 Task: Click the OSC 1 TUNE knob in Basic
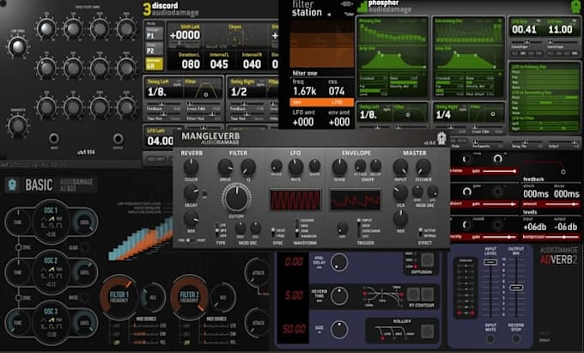[17, 222]
